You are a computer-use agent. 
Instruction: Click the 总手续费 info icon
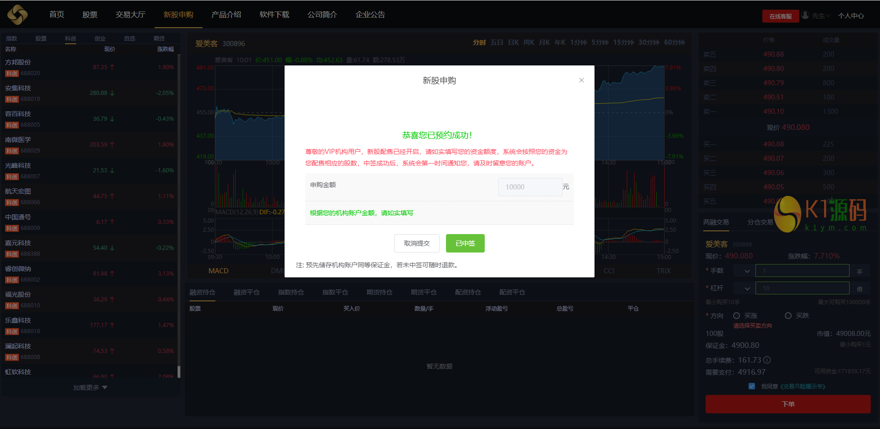tap(767, 360)
